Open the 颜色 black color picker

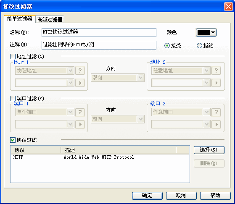[x=206, y=32]
